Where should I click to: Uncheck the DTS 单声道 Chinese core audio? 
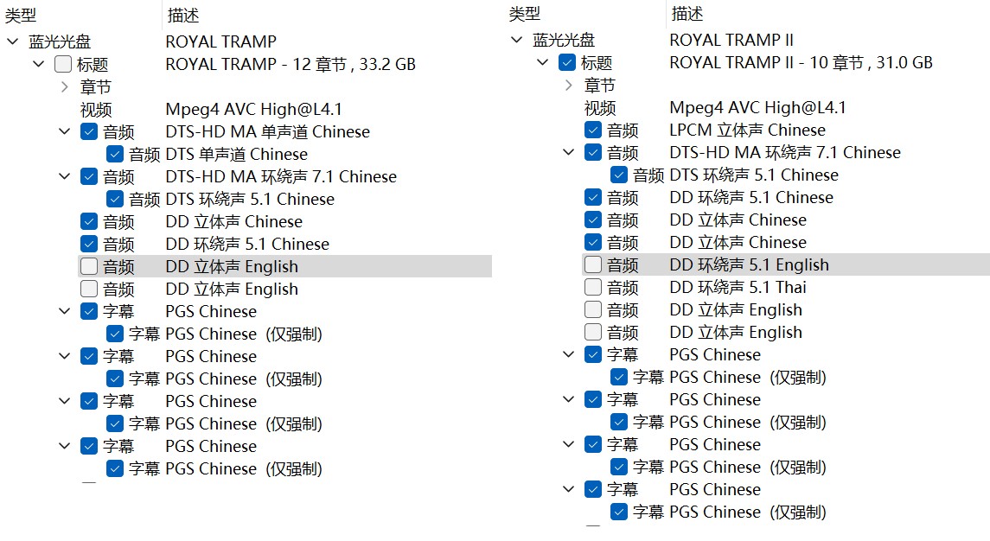115,154
